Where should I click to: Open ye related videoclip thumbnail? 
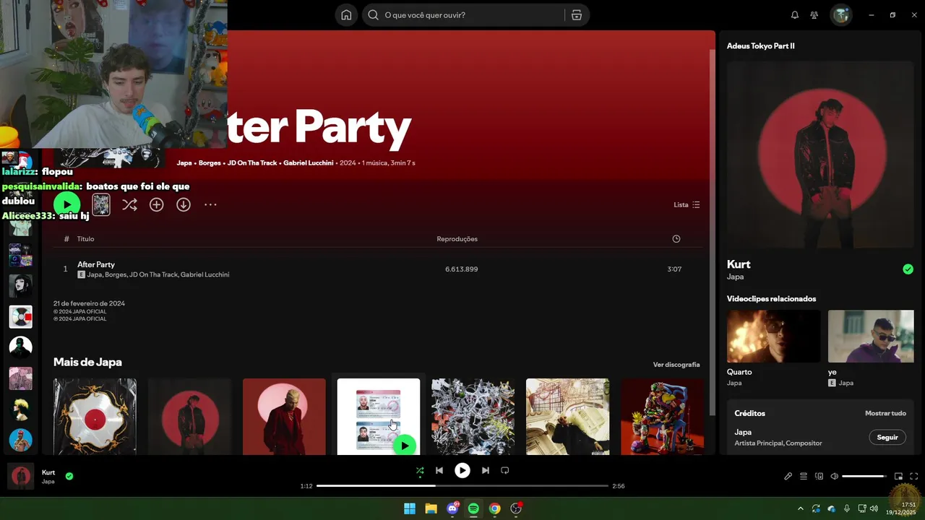pos(871,337)
